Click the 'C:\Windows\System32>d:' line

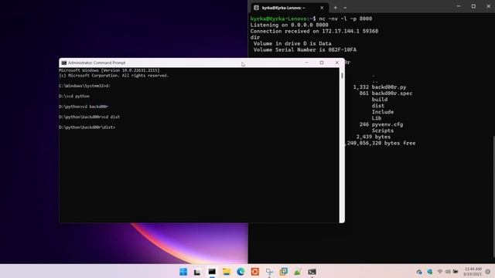click(84, 86)
